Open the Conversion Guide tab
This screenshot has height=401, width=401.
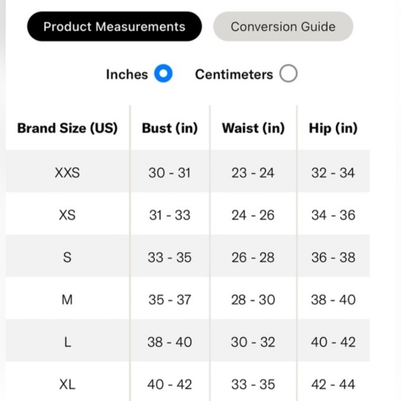coord(283,26)
